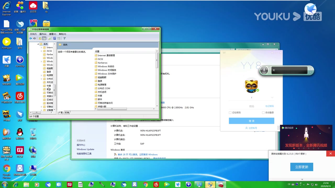335x188 pixels.
Task: Click the taskbar clock showing 23:56
Action: (x=326, y=185)
